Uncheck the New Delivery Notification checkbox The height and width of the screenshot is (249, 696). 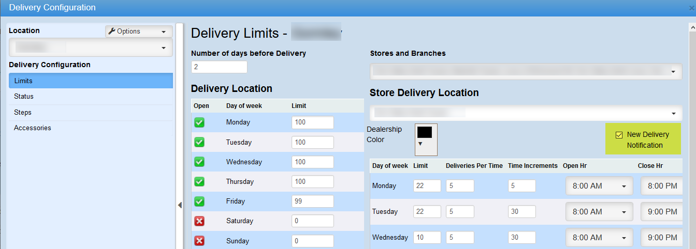(x=619, y=135)
